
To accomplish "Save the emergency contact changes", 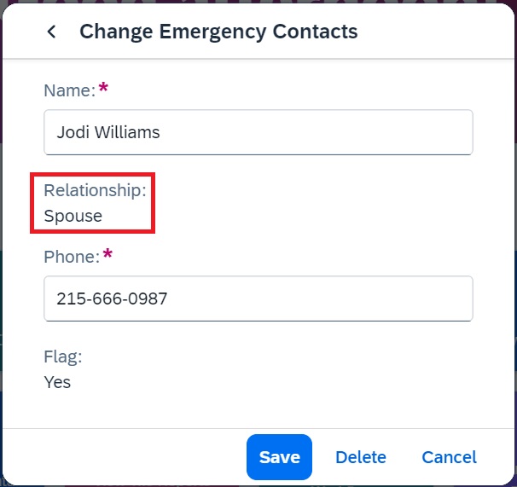I will point(279,457).
